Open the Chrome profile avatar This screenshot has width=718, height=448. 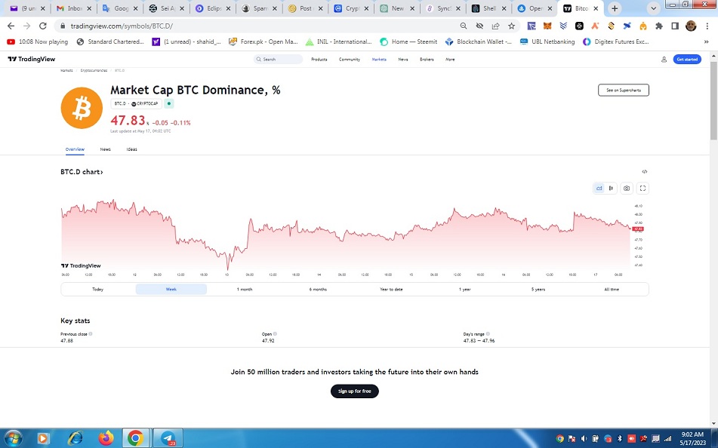point(691,26)
